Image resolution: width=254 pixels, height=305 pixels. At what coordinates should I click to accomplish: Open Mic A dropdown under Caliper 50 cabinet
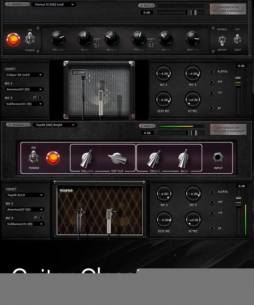click(x=24, y=89)
